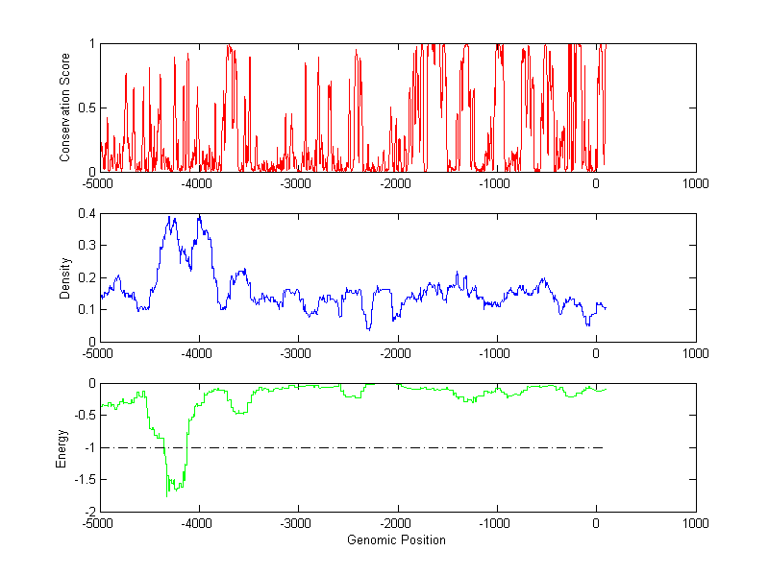Click the highest blue peak in Density plot
This screenshot has height=575, width=769.
pos(199,217)
